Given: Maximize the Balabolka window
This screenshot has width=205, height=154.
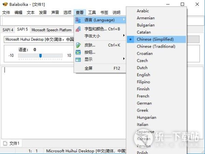Looking at the screenshot, I should coord(182,4).
